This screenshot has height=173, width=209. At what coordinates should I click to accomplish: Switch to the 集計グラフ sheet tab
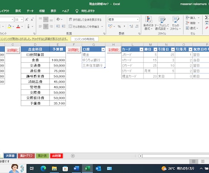(x=26, y=156)
